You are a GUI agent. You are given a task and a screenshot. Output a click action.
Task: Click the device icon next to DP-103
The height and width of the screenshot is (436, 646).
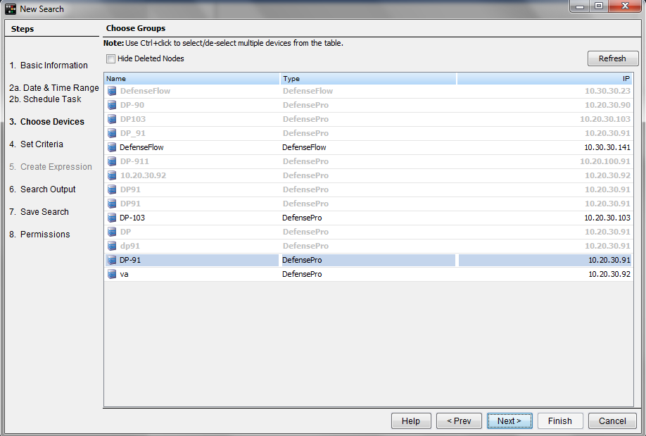(x=112, y=218)
